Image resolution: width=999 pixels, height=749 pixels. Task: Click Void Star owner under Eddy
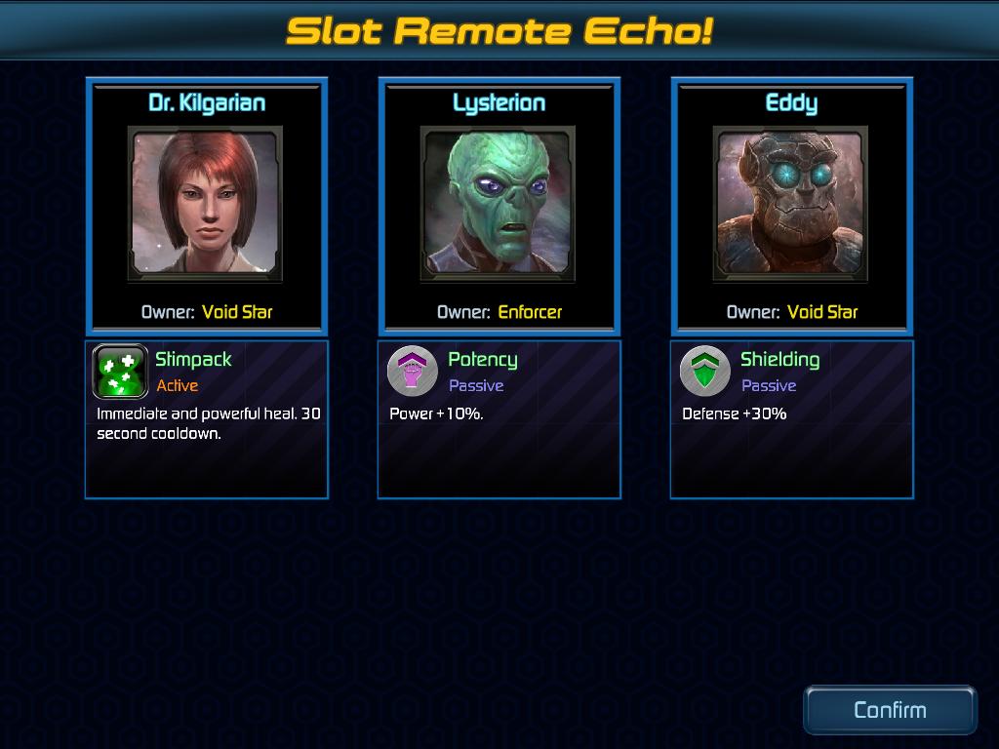[x=822, y=312]
